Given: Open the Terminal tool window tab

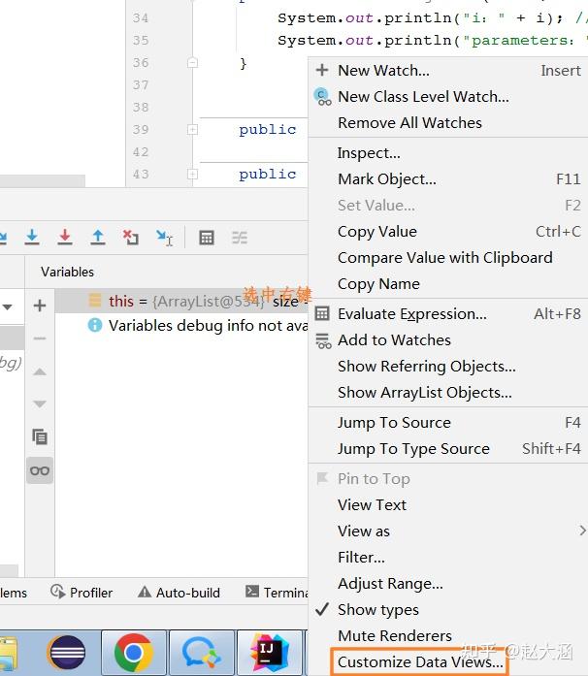Looking at the screenshot, I should pos(277,593).
